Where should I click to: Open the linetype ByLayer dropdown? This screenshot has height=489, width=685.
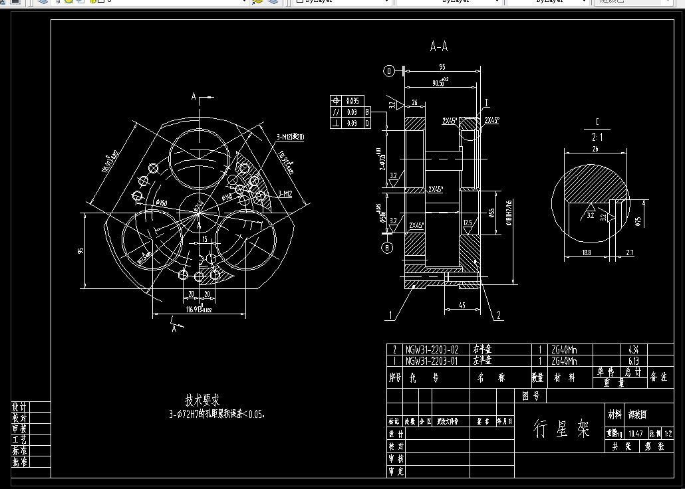[449, 2]
